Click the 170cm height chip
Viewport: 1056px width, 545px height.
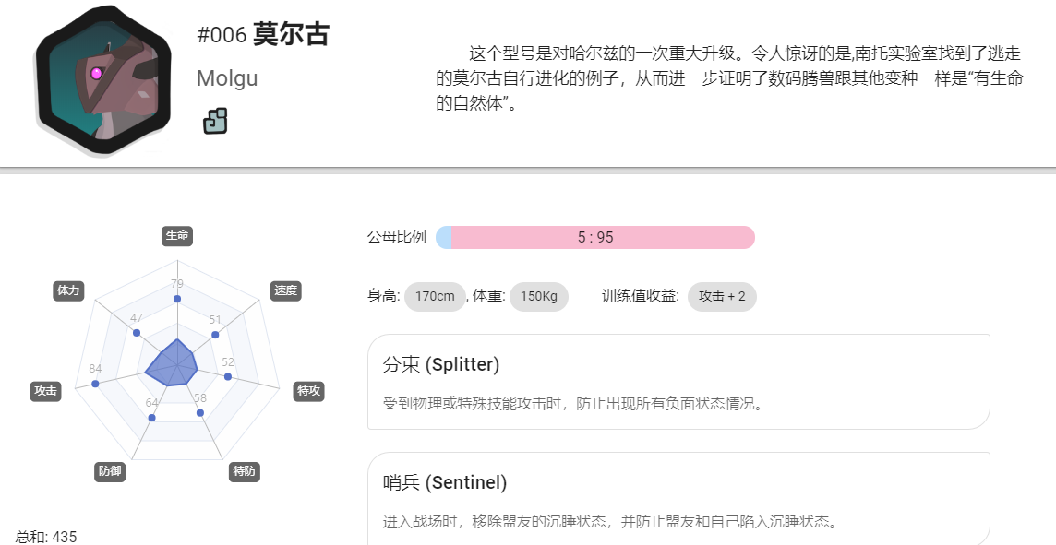pos(435,297)
